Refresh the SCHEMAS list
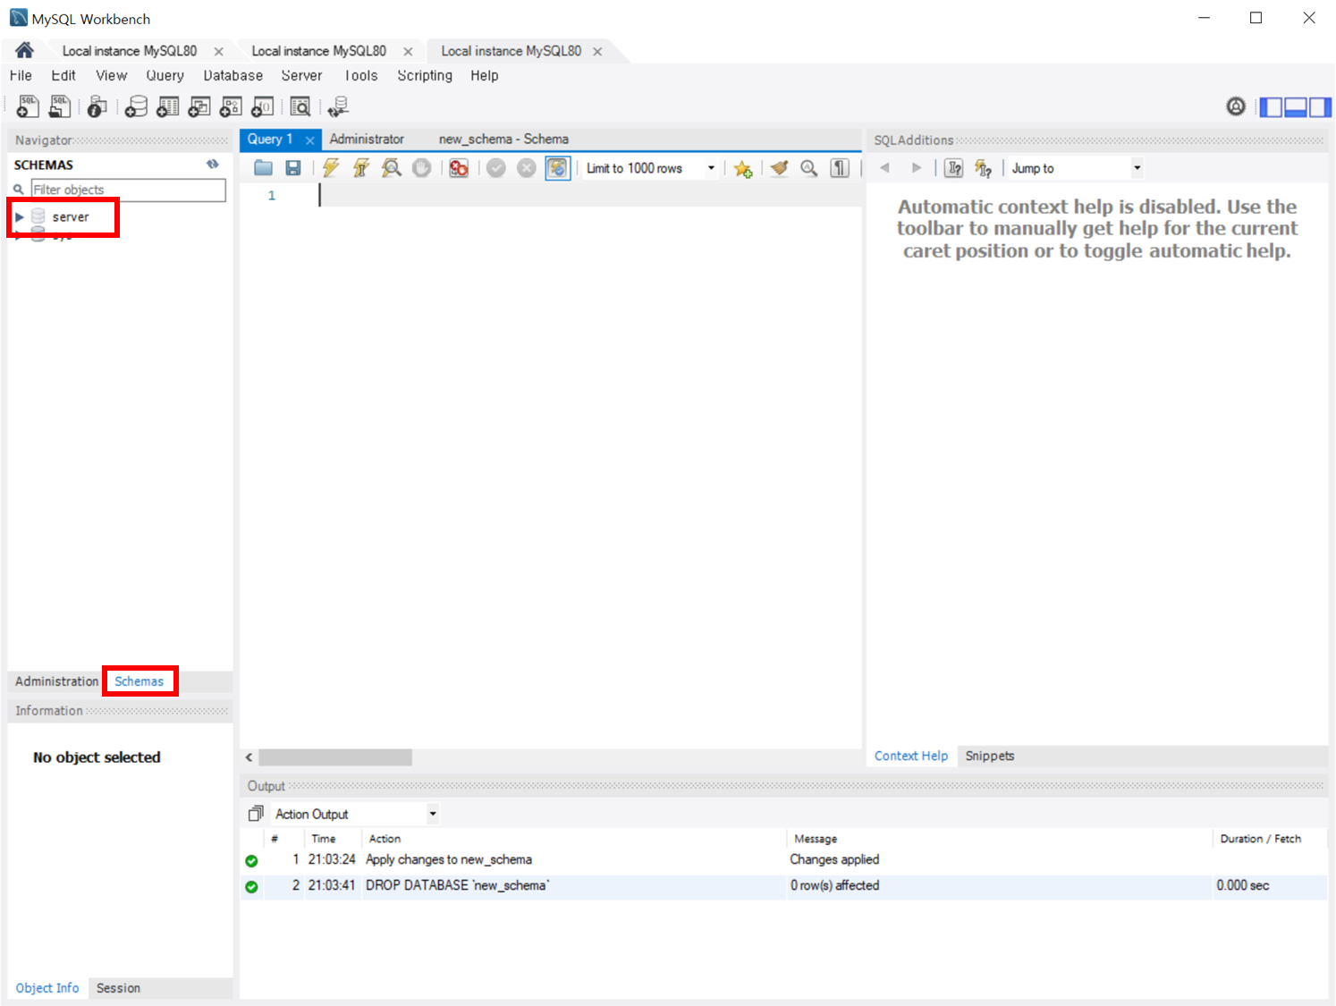 pos(213,165)
